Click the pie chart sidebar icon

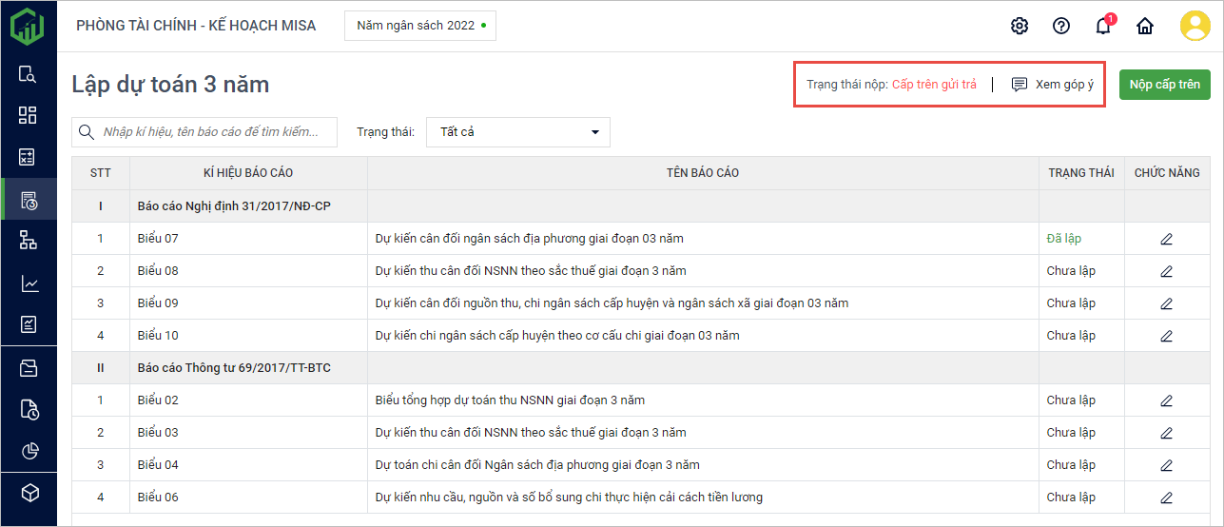[x=29, y=451]
